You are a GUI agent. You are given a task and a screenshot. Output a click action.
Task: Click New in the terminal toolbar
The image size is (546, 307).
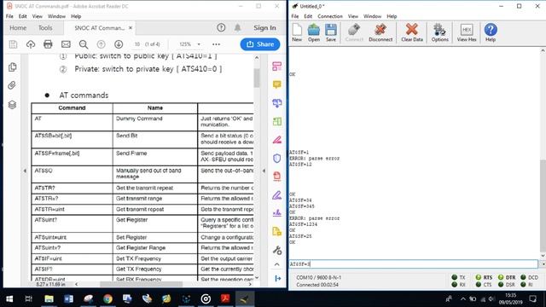pos(297,32)
